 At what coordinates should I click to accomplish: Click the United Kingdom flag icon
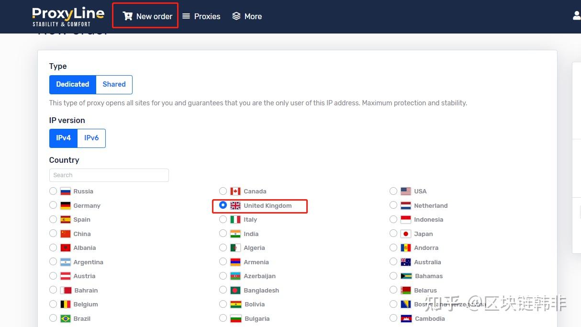click(235, 205)
